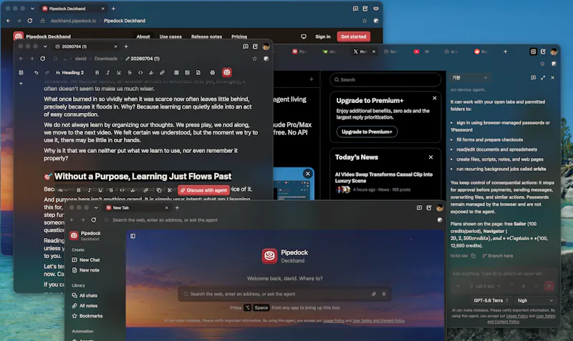Toggle bold formatting in note editor toolbar
The height and width of the screenshot is (341, 573).
[x=97, y=73]
